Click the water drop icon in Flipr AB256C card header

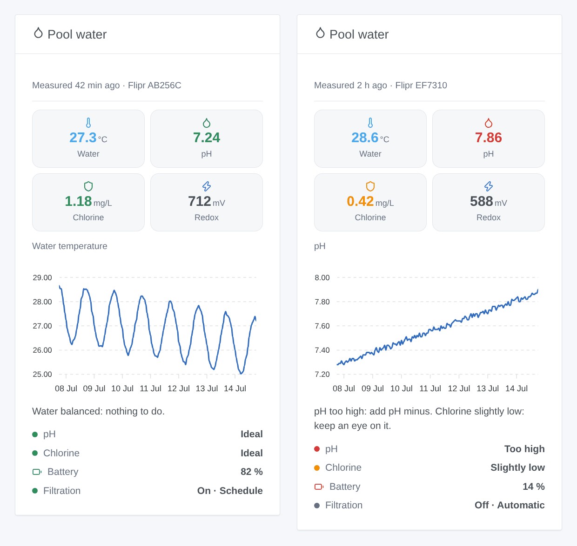(38, 33)
